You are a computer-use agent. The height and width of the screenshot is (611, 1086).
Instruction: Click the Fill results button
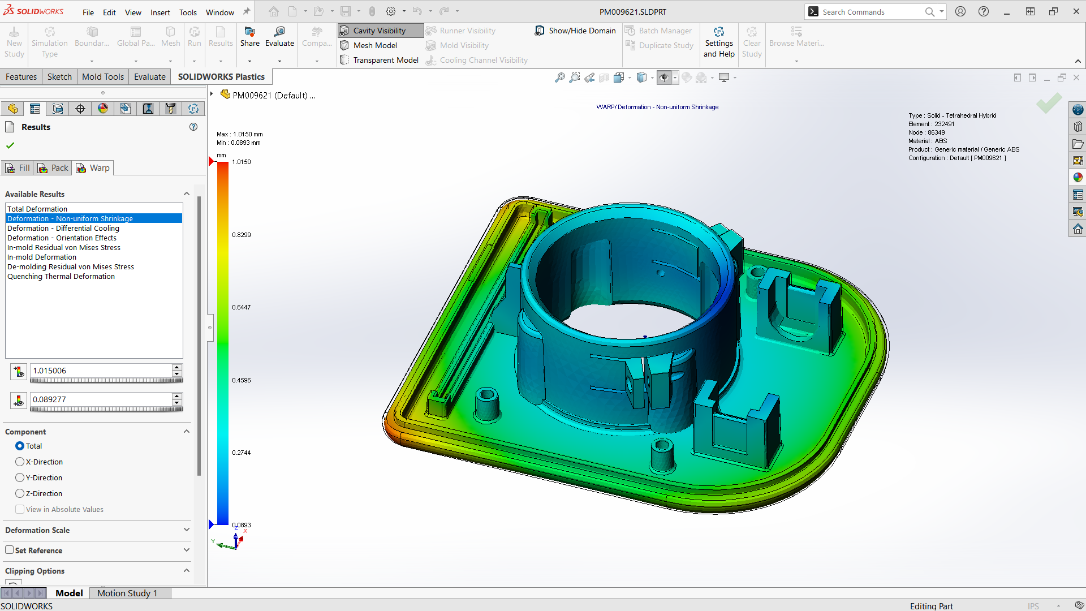(x=18, y=167)
